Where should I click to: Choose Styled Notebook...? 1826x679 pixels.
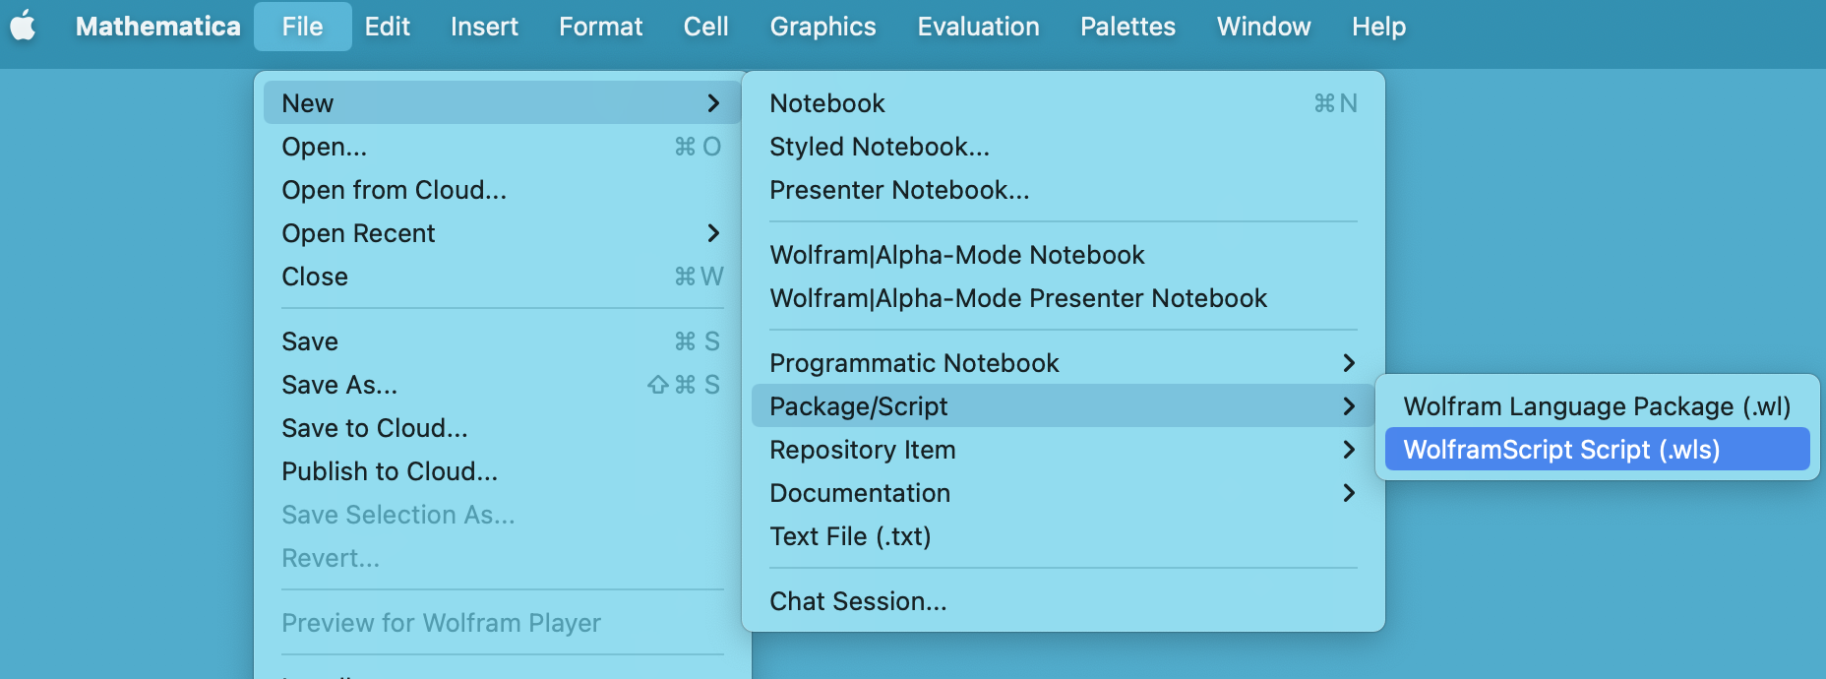pyautogui.click(x=1063, y=146)
